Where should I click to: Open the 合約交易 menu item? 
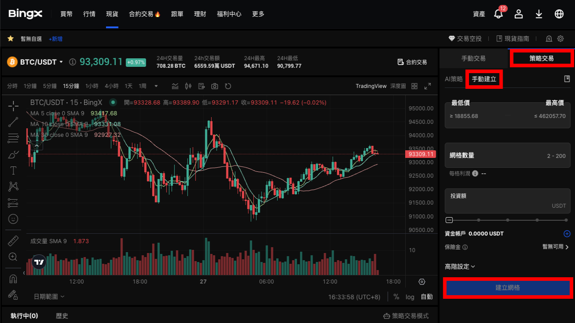[141, 14]
